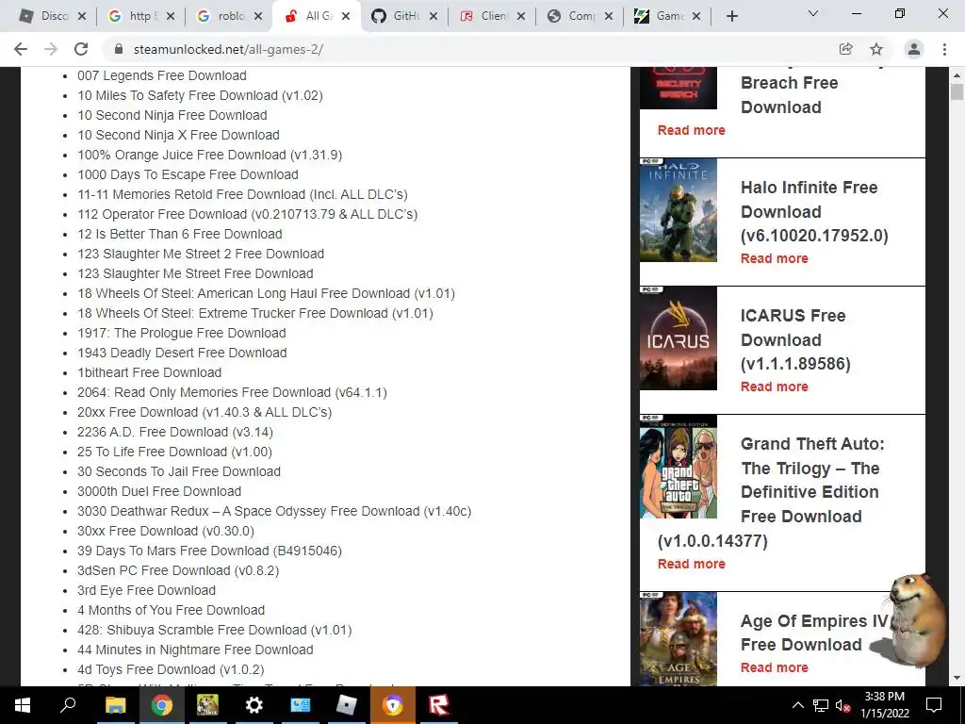Image resolution: width=965 pixels, height=724 pixels.
Task: Open 18 Wheels American Long Haul link
Action: [x=266, y=293]
